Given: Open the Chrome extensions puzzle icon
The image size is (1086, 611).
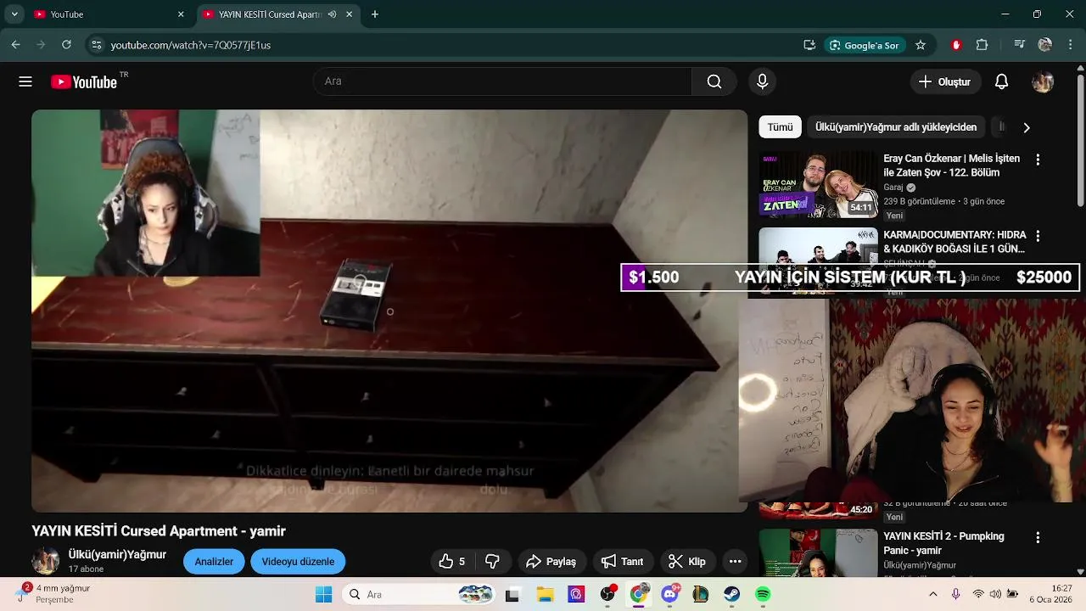Looking at the screenshot, I should pos(982,45).
